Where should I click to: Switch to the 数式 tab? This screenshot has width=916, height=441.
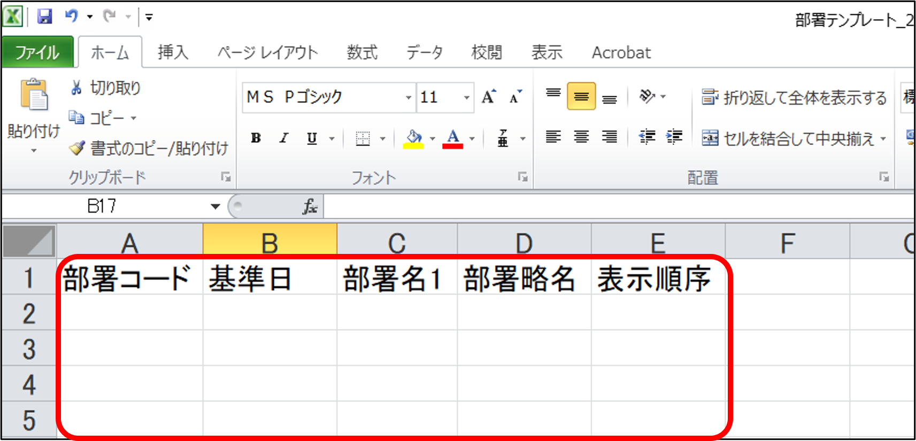coord(362,52)
